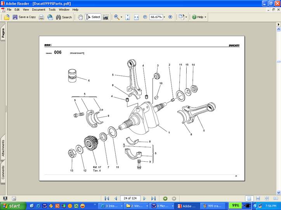Select Facing pages layout
Viewport: 281px width, 210px height.
(x=276, y=198)
